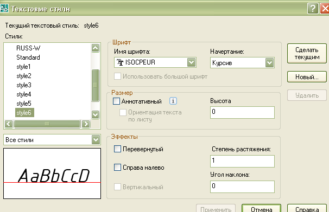
Task: Click the TrueType icon beside ISOCPEUR
Action: (120, 62)
